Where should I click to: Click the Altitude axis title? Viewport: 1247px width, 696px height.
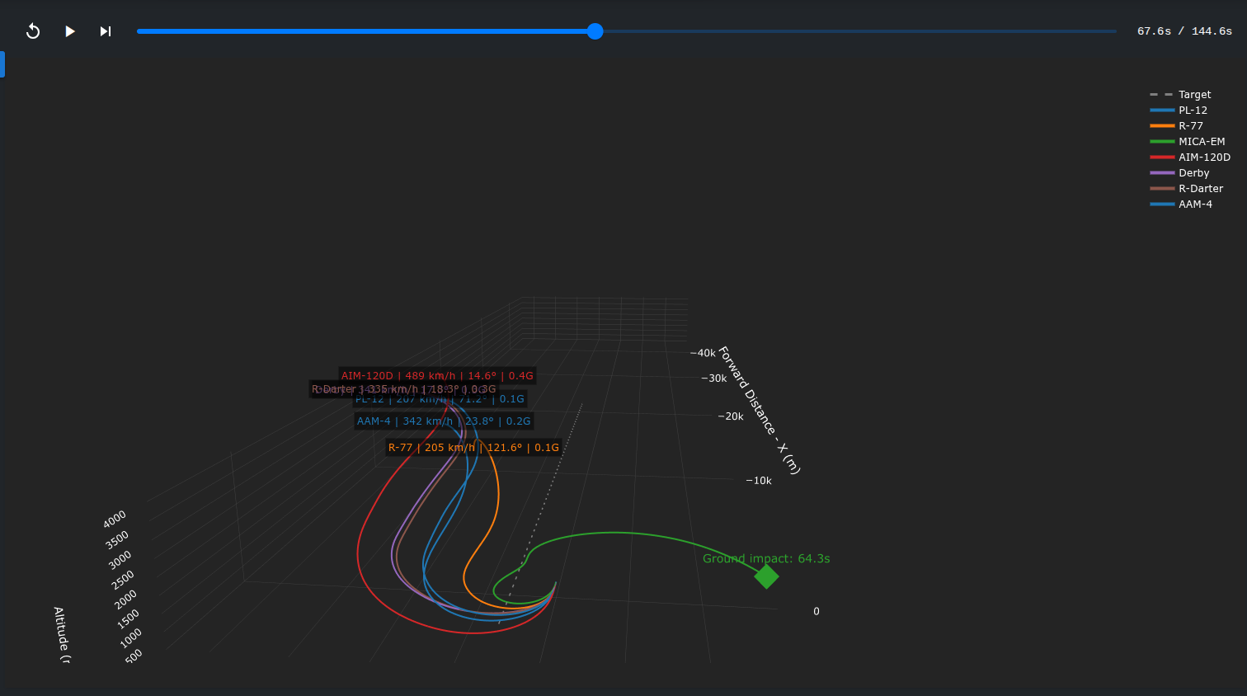[x=61, y=635]
